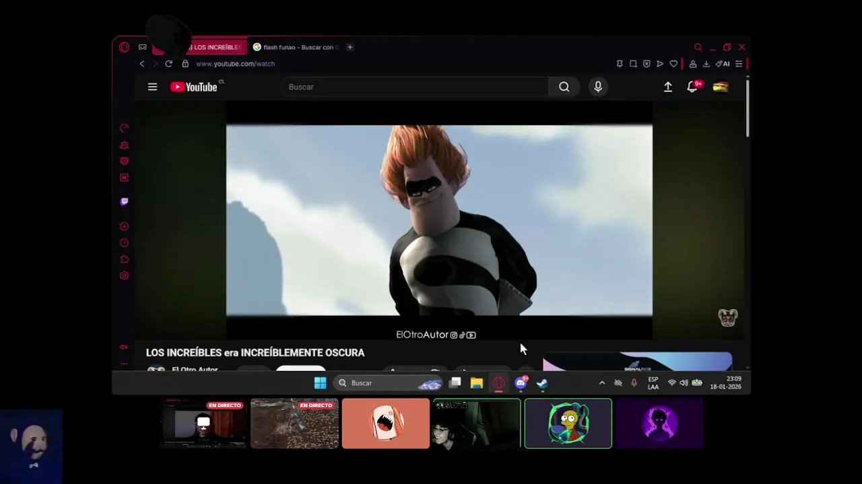
Task: Open Opera GX taskbar icon
Action: pos(498,383)
